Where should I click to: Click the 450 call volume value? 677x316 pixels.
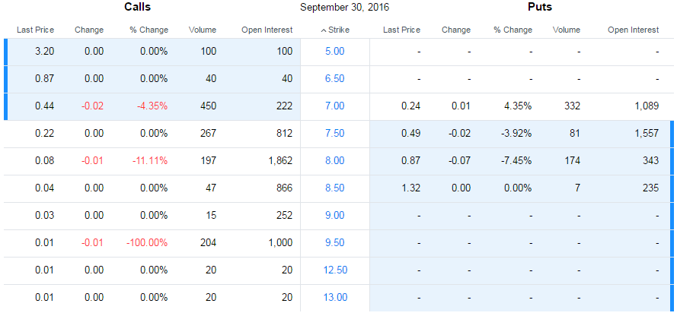click(209, 106)
